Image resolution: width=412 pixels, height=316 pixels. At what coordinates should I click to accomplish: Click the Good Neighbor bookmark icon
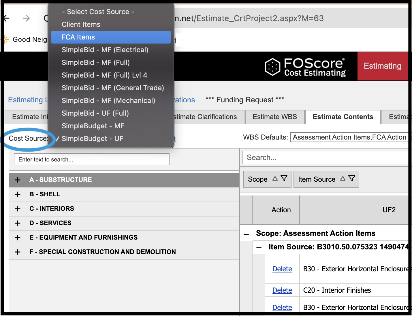[6, 39]
